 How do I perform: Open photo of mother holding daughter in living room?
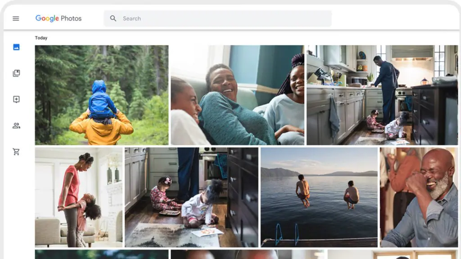tap(79, 197)
